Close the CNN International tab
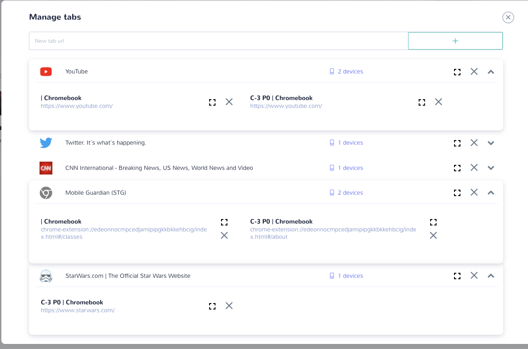 point(474,167)
